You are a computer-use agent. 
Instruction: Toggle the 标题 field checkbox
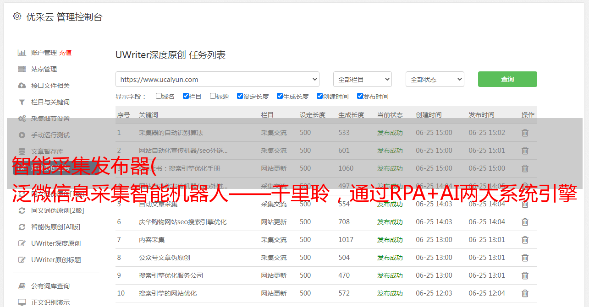[x=213, y=96]
